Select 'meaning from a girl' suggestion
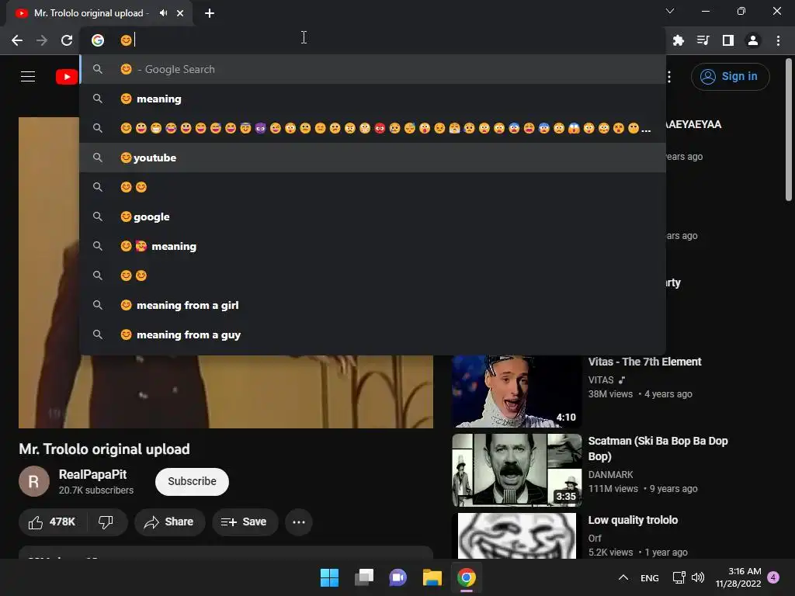The width and height of the screenshot is (795, 596). coord(372,305)
